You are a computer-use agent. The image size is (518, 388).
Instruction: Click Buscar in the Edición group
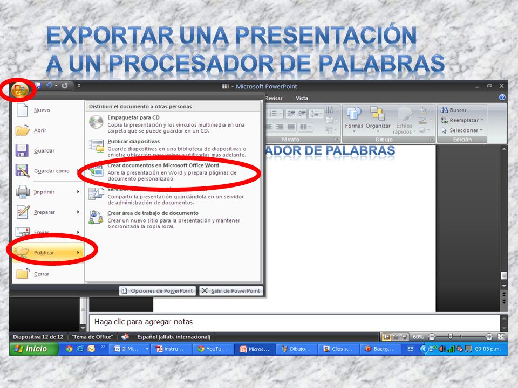454,110
